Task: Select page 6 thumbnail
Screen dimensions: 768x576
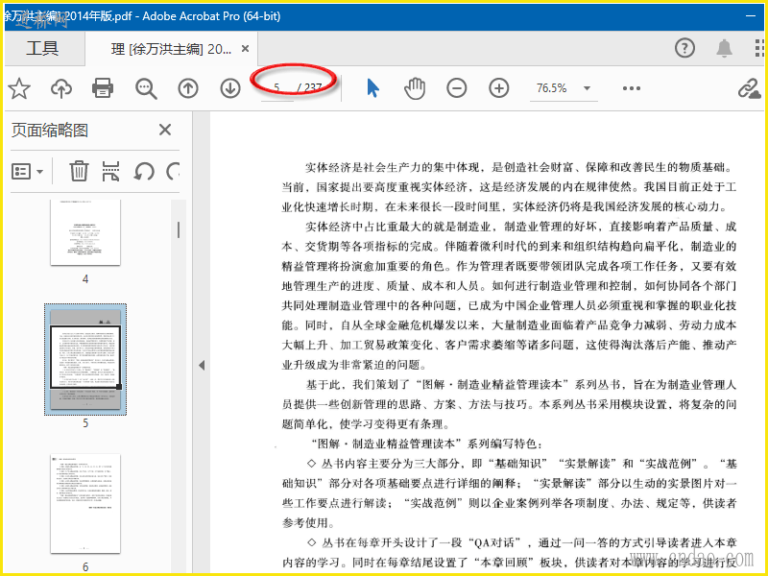Action: click(x=85, y=503)
